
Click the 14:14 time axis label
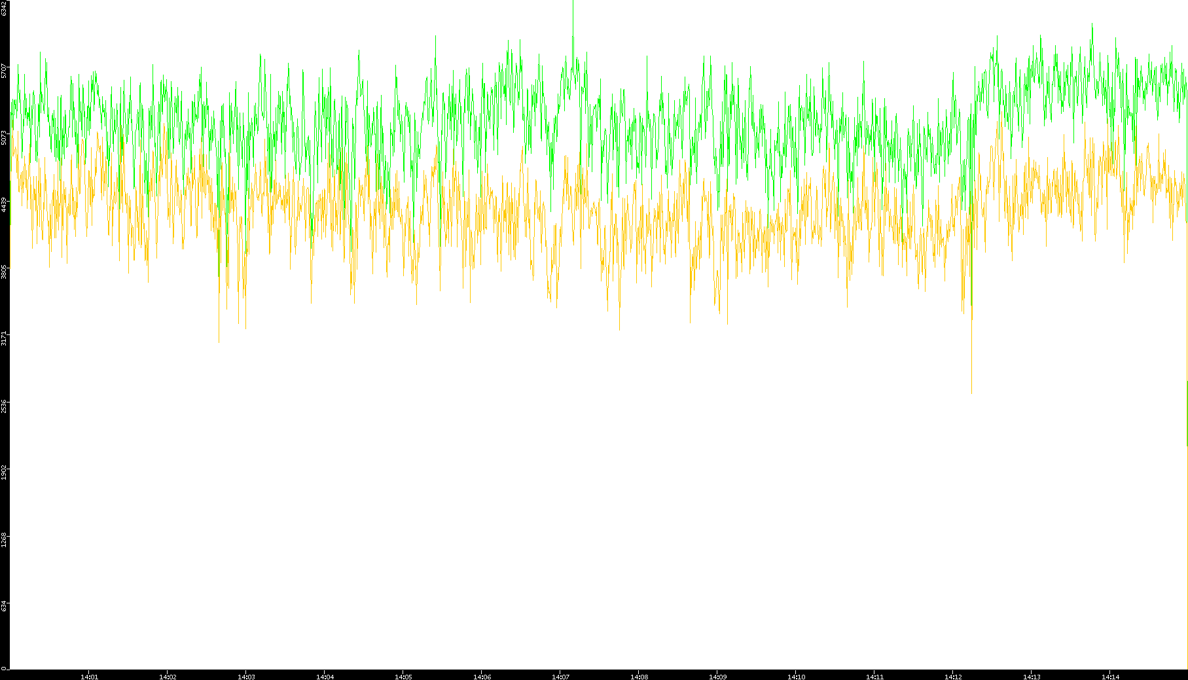tap(1110, 677)
